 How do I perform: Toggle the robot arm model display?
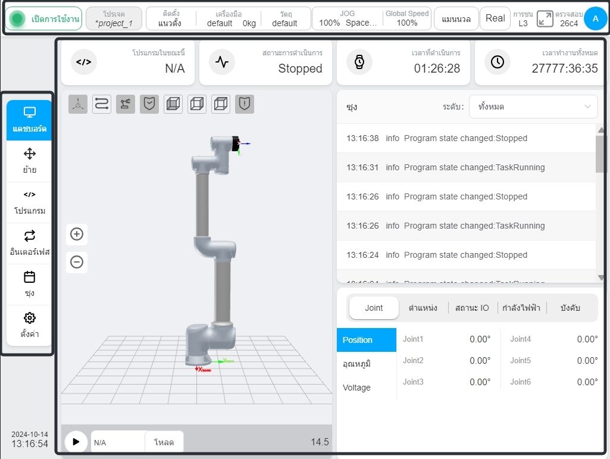coord(125,104)
